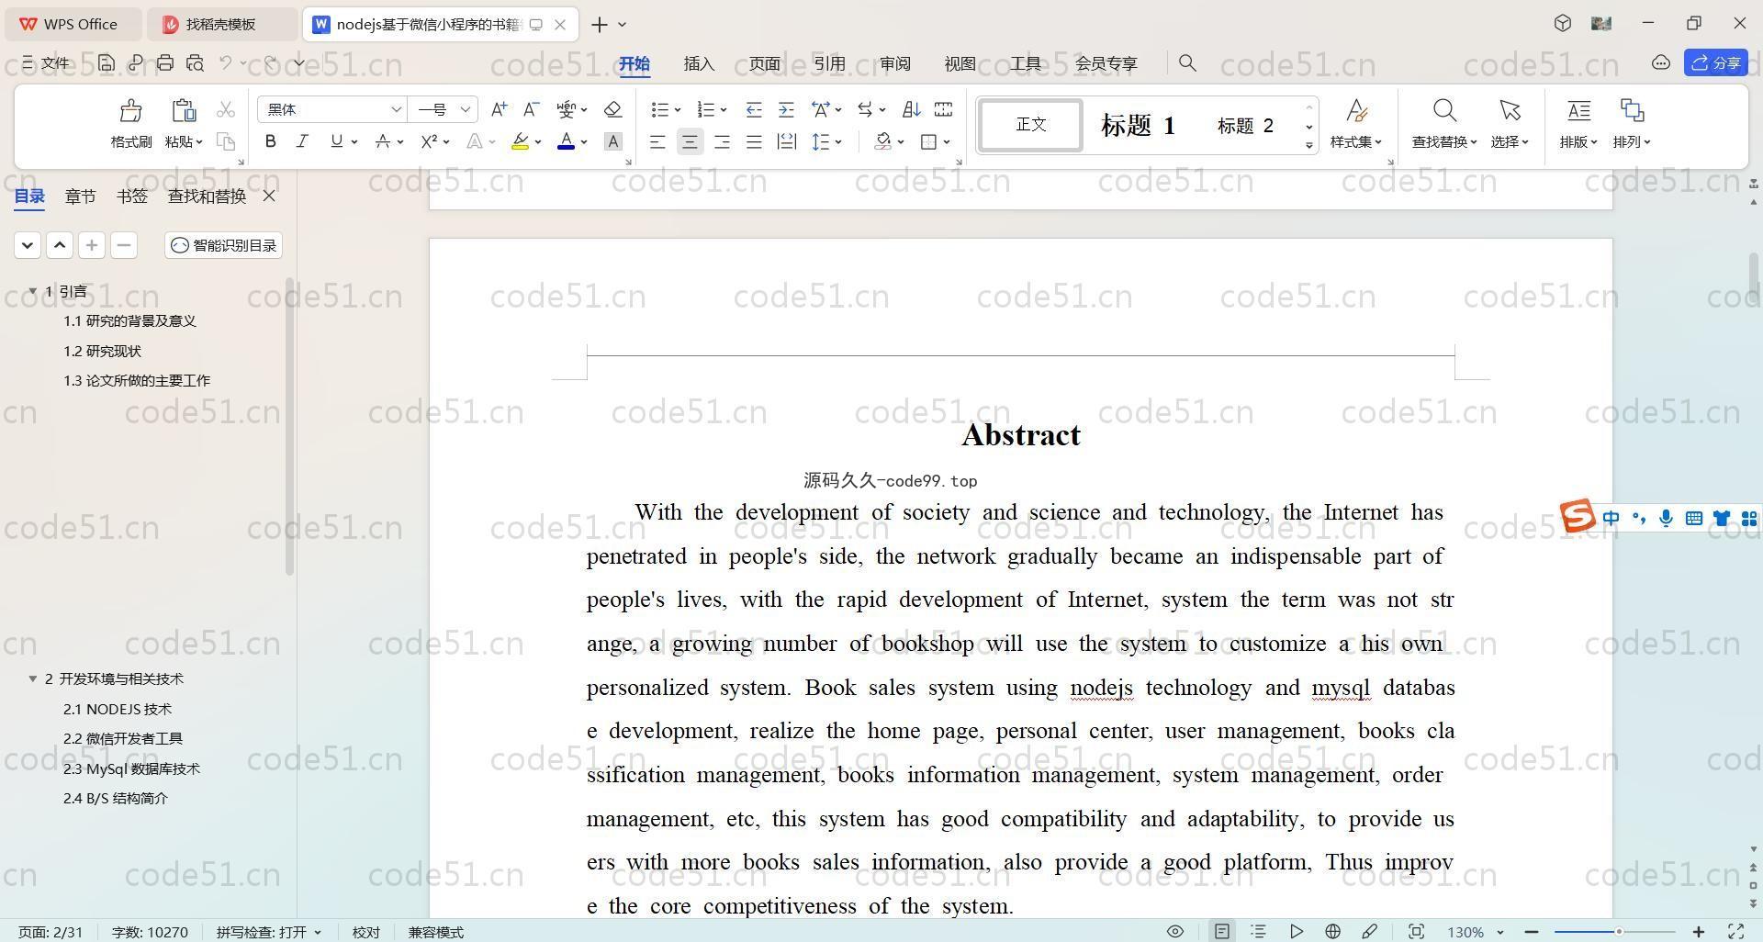Toggle left alignment
The height and width of the screenshot is (942, 1763).
[657, 141]
